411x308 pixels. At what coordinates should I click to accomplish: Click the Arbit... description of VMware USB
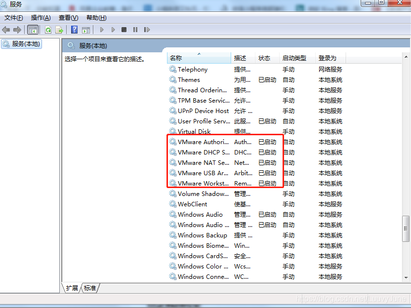(243, 173)
